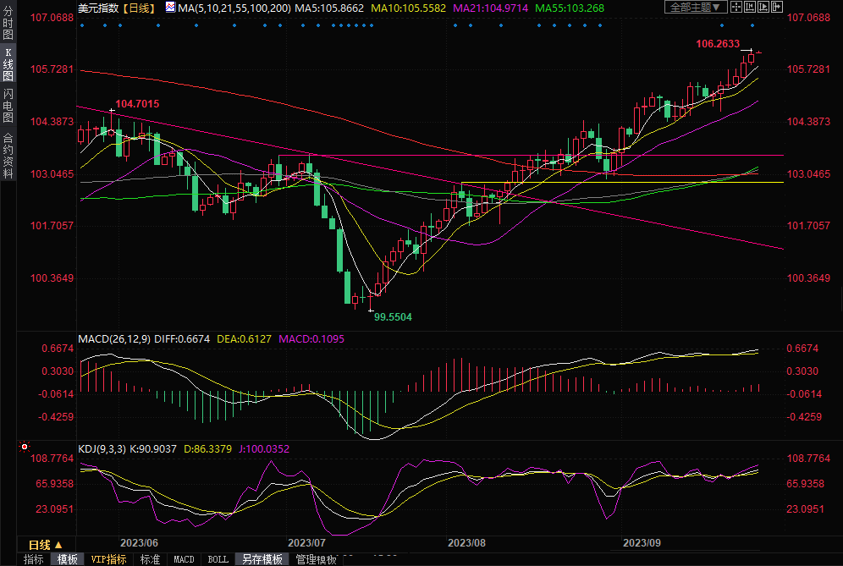Select the MACD indicator tab at bottom
The image size is (843, 566).
click(184, 559)
